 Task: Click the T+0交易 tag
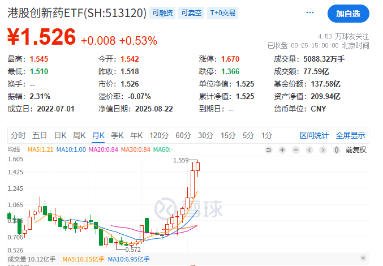(223, 13)
